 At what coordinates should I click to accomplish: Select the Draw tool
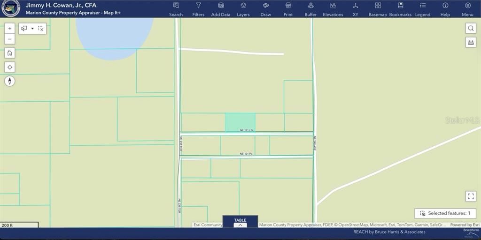click(266, 9)
